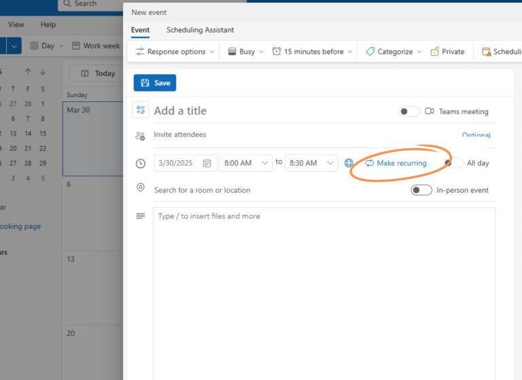Select day 14 in mini calendar
The image size is (522, 380).
(x=28, y=133)
